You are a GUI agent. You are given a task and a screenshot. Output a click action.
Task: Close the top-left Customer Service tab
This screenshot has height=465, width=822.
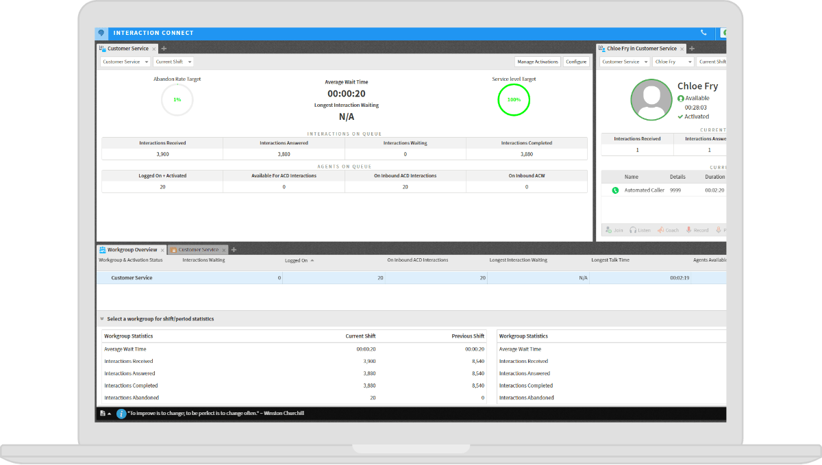click(x=154, y=49)
